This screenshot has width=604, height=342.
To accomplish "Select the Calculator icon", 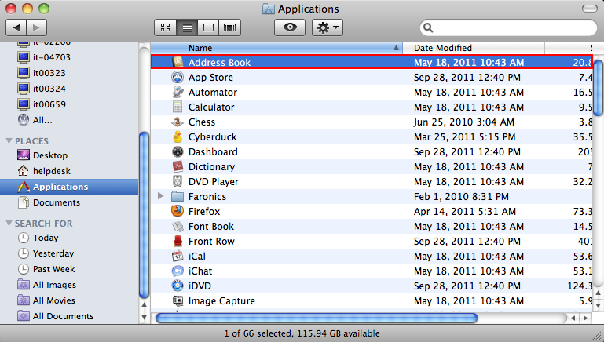I will pos(178,107).
